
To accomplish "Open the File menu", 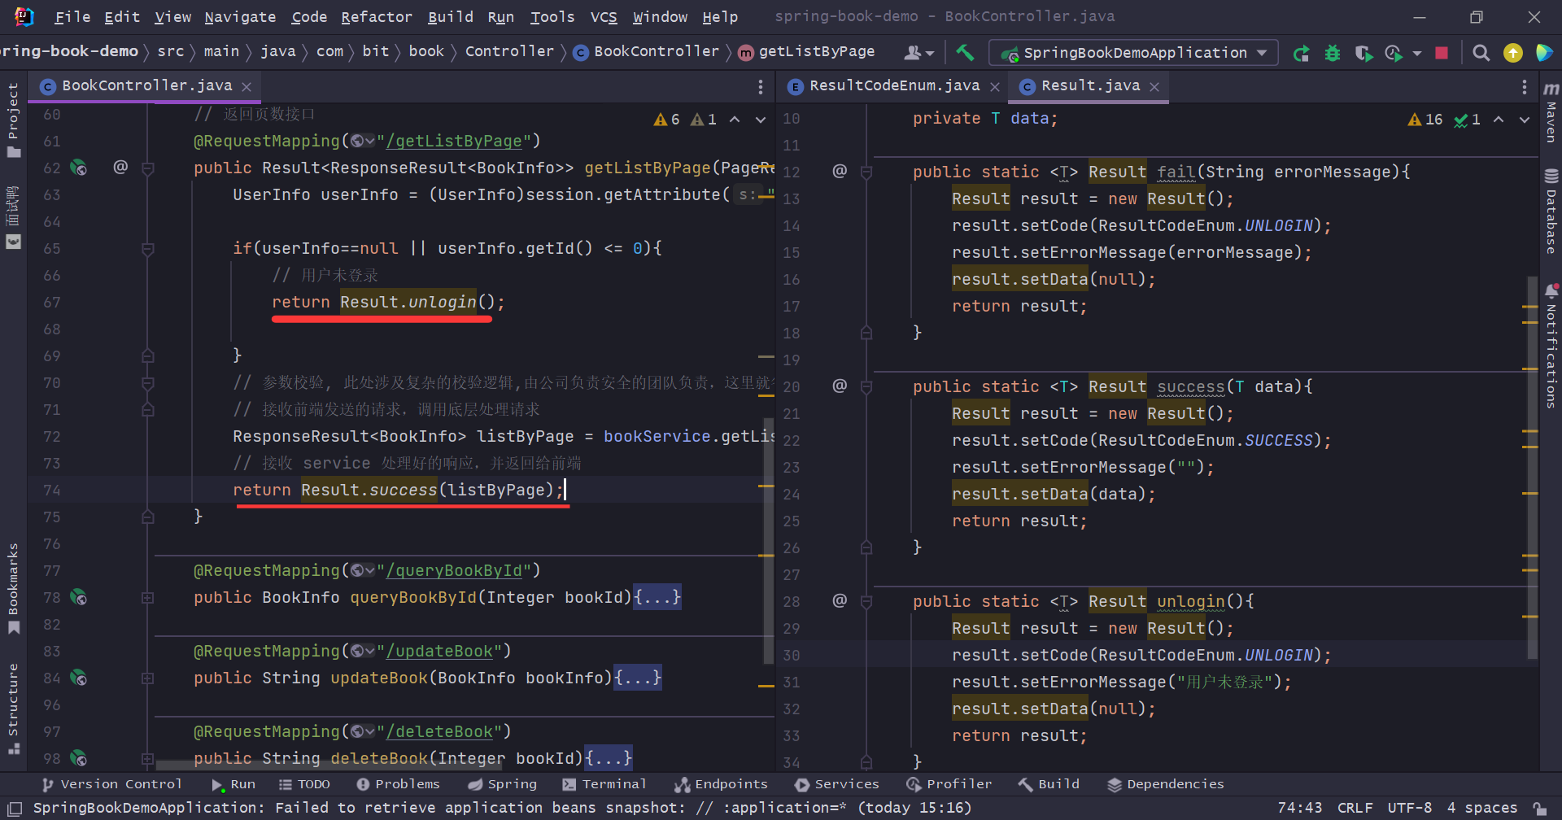I will click(x=72, y=16).
